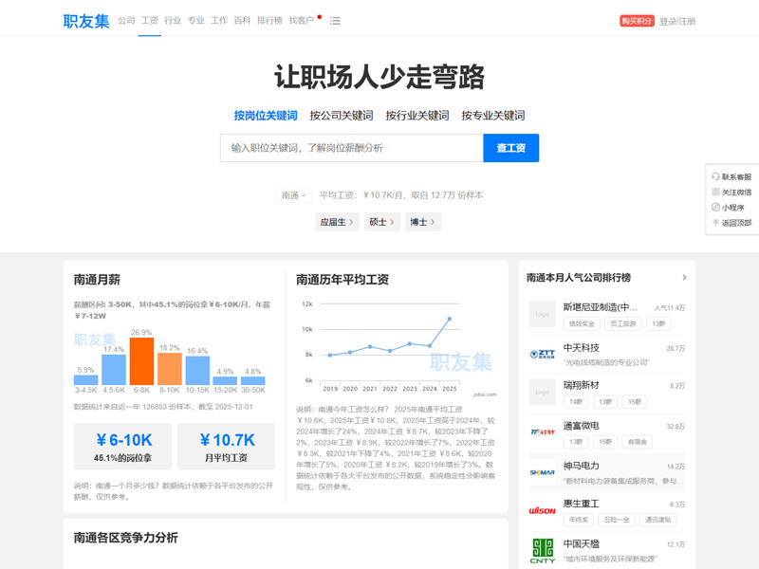Click the 联系客服 headset icon
Image resolution: width=759 pixels, height=569 pixels.
[x=716, y=175]
